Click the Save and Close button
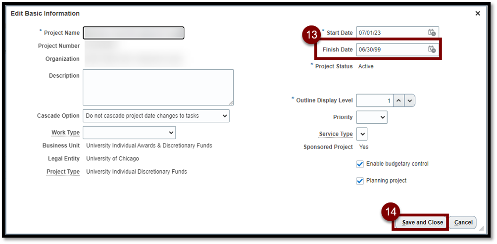497x244 pixels. (x=422, y=223)
